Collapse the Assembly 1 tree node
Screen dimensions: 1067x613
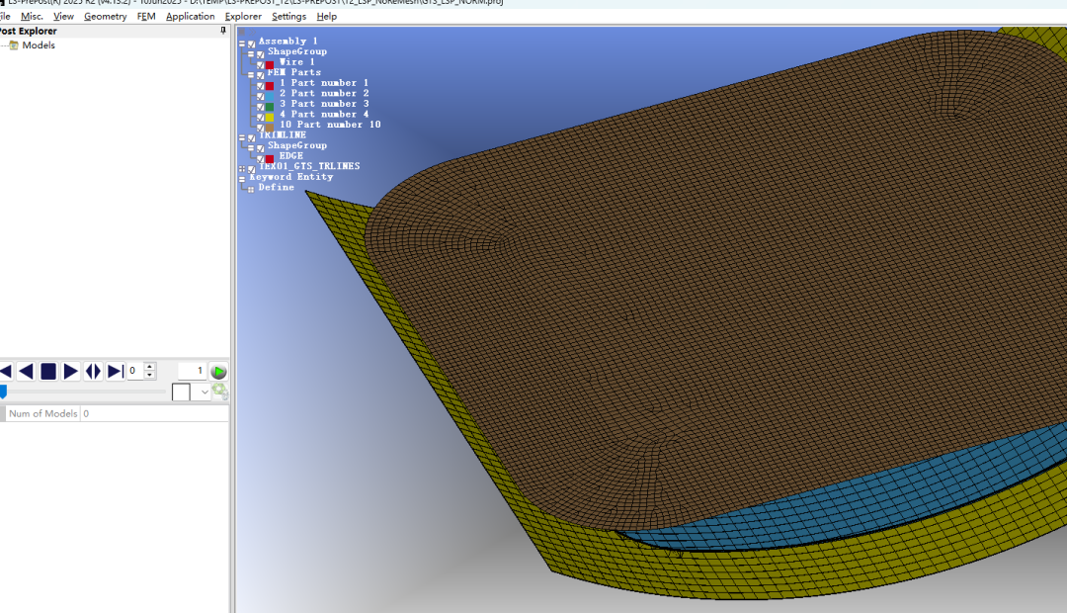click(242, 44)
